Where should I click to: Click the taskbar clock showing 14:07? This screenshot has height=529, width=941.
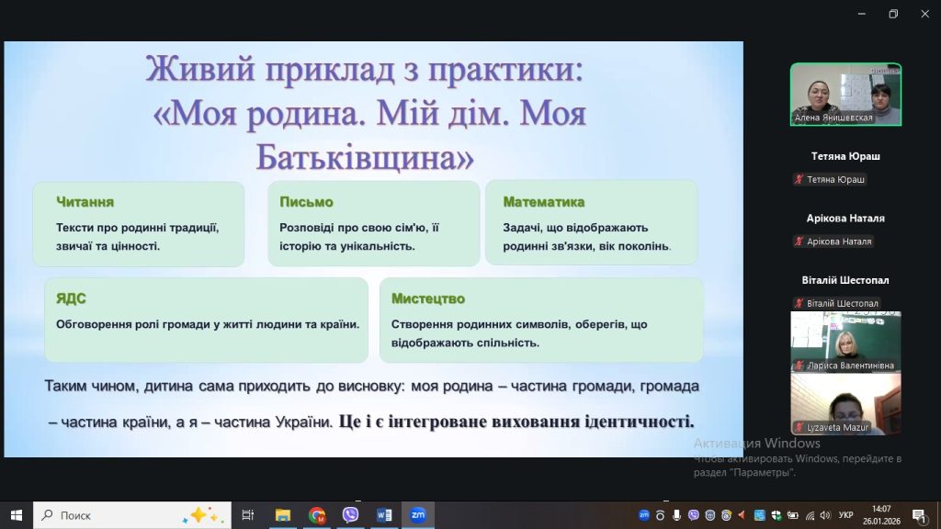pyautogui.click(x=881, y=515)
